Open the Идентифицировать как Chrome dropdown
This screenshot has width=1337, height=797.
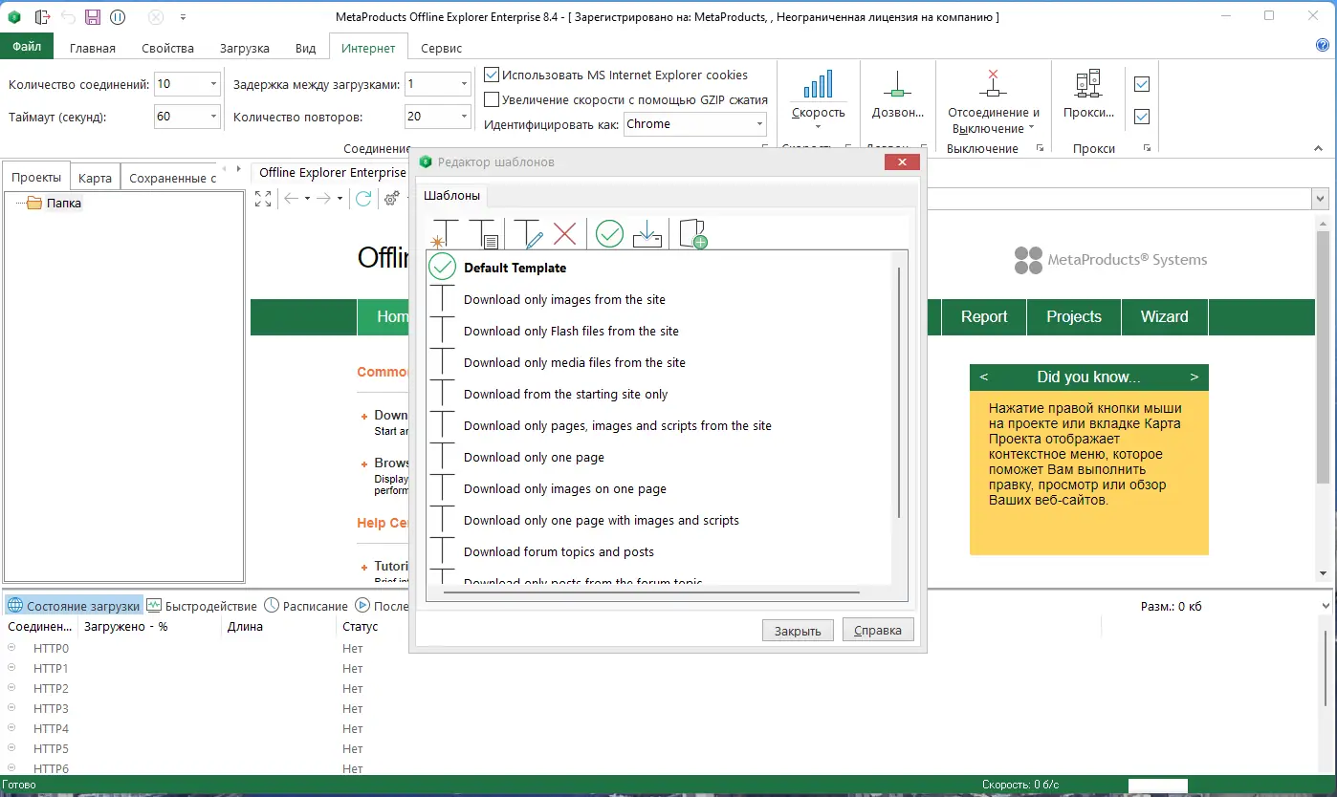tap(759, 124)
